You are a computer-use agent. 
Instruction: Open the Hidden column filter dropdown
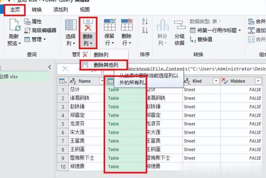coord(258,81)
